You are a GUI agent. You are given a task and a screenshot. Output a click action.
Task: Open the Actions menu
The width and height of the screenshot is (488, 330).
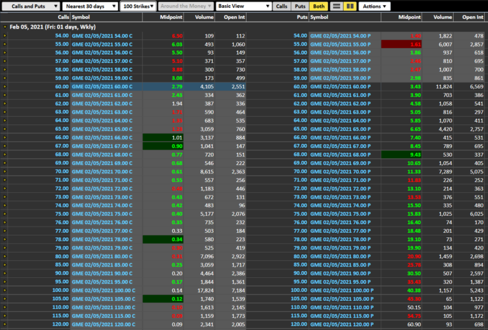pos(374,6)
